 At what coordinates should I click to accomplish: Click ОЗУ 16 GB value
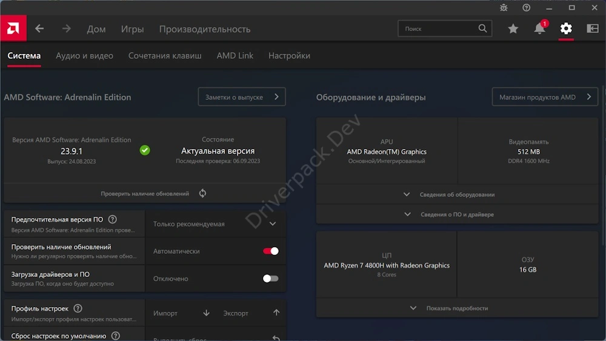528,270
